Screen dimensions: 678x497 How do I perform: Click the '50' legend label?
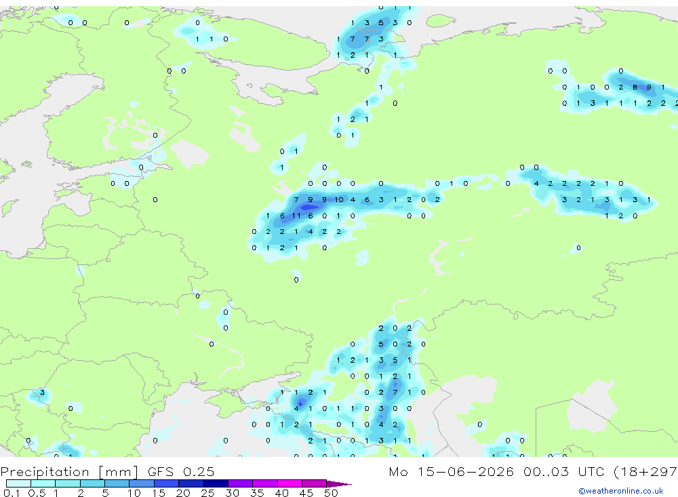click(331, 493)
